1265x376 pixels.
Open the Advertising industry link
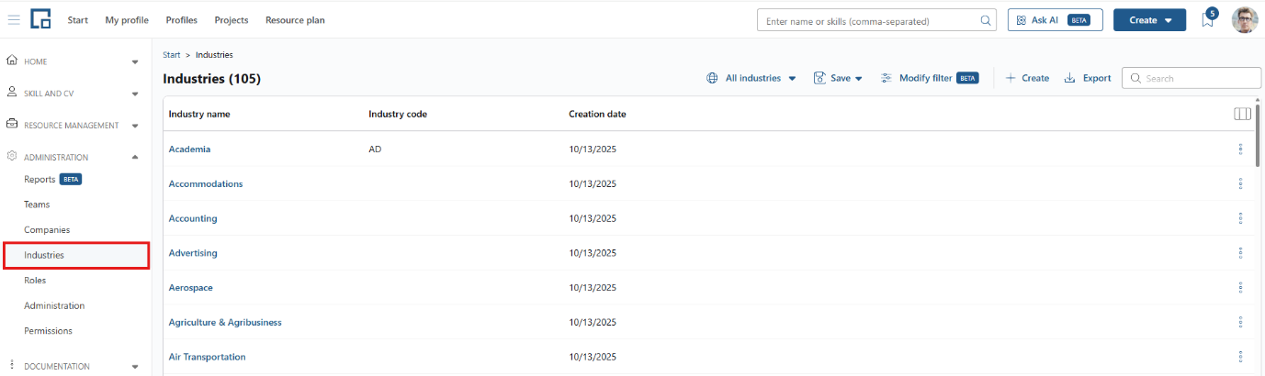(193, 253)
